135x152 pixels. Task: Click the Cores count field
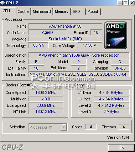click(91, 127)
